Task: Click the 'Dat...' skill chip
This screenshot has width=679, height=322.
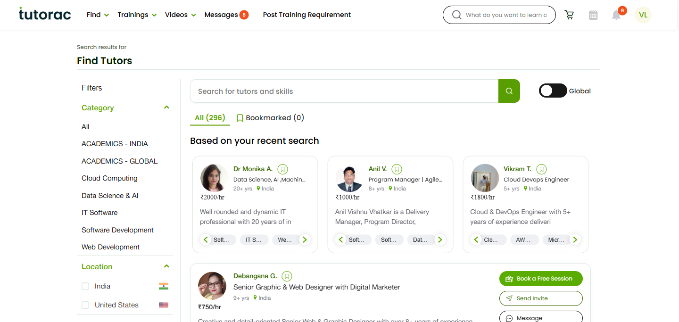Action: 421,240
